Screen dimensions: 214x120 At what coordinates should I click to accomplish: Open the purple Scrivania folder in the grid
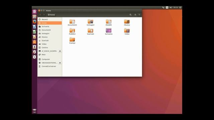click(x=109, y=31)
